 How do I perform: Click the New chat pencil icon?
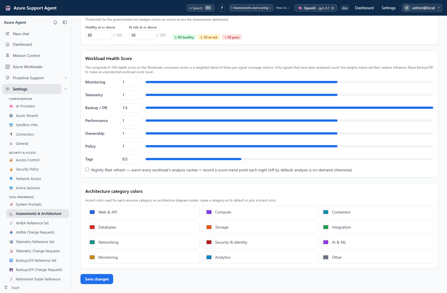coord(8,34)
